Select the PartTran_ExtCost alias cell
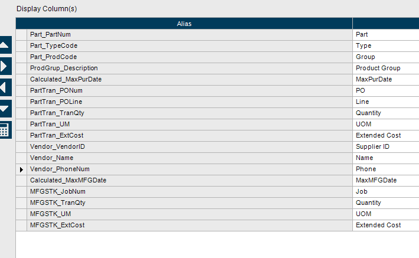The height and width of the screenshot is (258, 419). click(189, 136)
